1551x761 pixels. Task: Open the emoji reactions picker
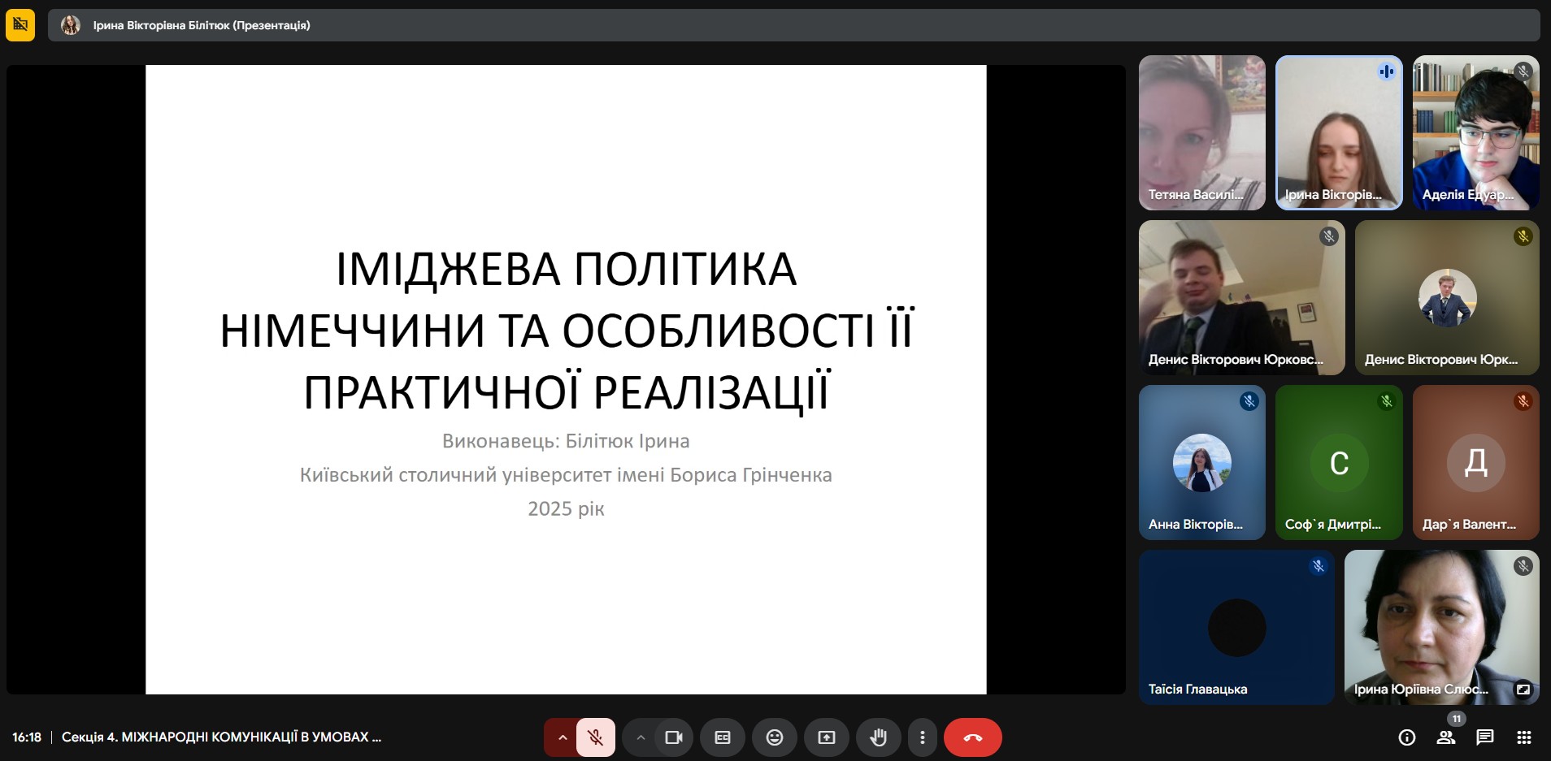tap(774, 737)
